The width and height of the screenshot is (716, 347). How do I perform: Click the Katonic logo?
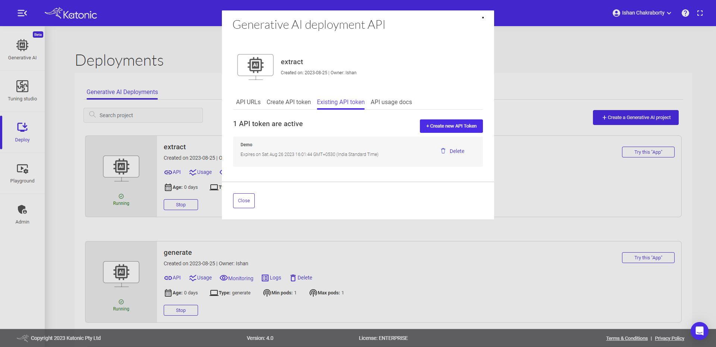click(71, 13)
